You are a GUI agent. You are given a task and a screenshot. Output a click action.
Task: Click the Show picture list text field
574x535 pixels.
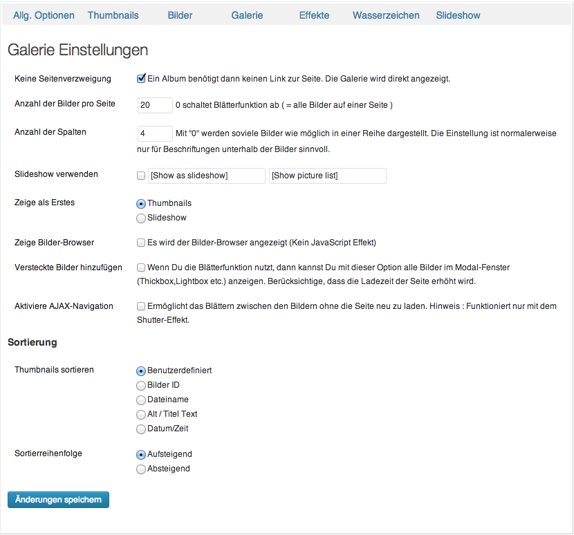point(328,176)
